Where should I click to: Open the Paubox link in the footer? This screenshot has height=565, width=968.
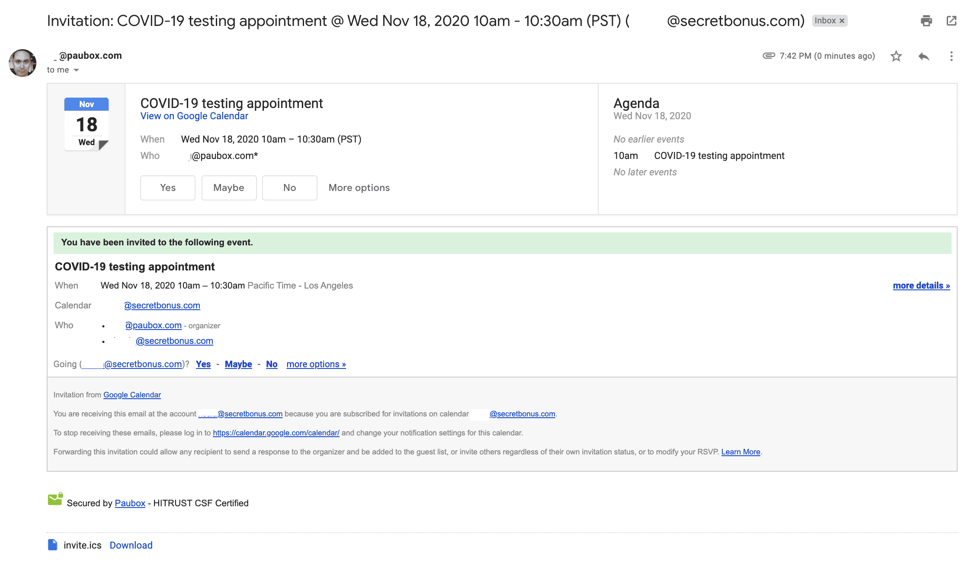click(130, 503)
